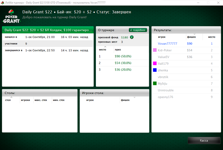Select Kid-Poker row in results

(x=186, y=50)
